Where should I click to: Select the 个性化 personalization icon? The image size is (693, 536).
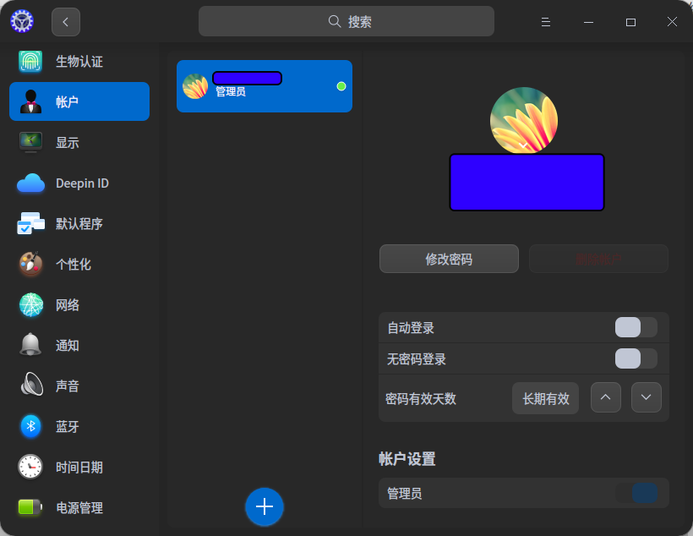pos(30,264)
